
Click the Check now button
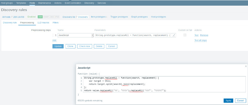coord(85,46)
